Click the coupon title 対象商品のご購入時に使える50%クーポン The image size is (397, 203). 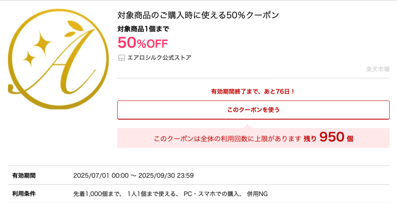pyautogui.click(x=198, y=15)
